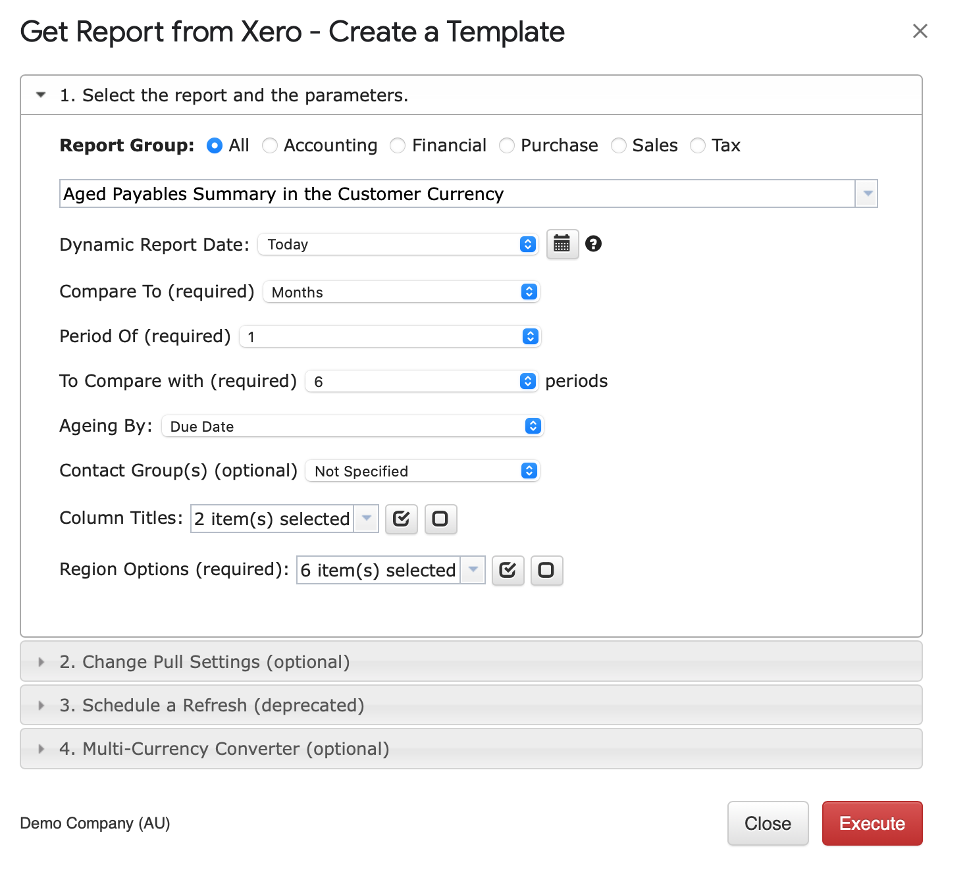Change To Compare with periods dropdown
The height and width of the screenshot is (870, 969).
(421, 381)
